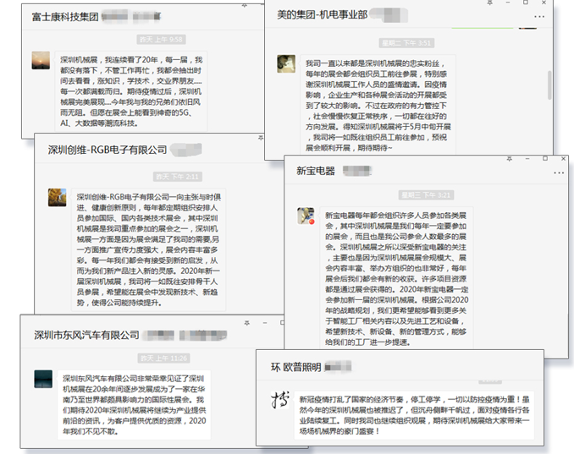Click the 昨天 上午 11:26 timestamp
Screen dimensions: 574x454
164,358
